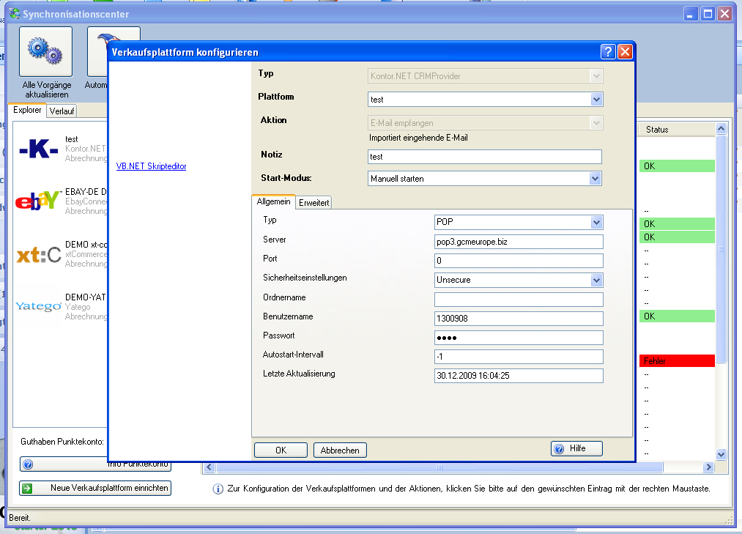Click the Kontor.NET -K- logo icon
This screenshot has width=742, height=534.
click(39, 149)
